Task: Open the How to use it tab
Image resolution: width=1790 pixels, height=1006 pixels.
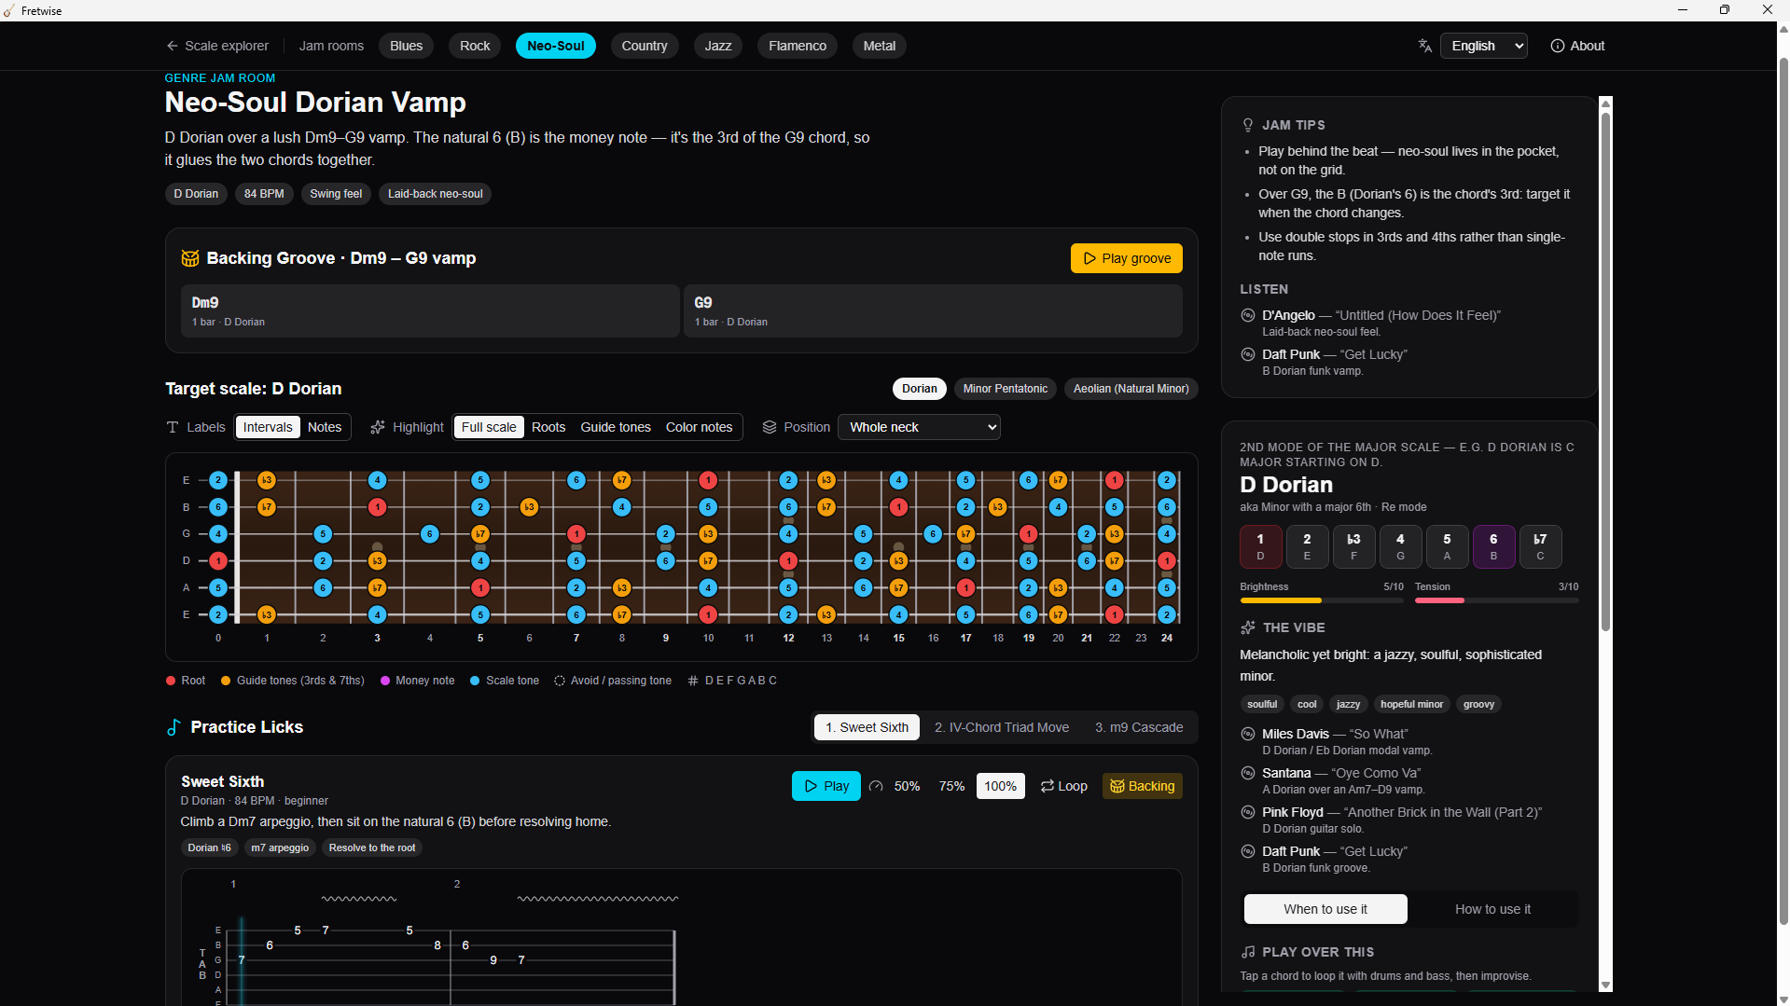Action: coord(1492,909)
